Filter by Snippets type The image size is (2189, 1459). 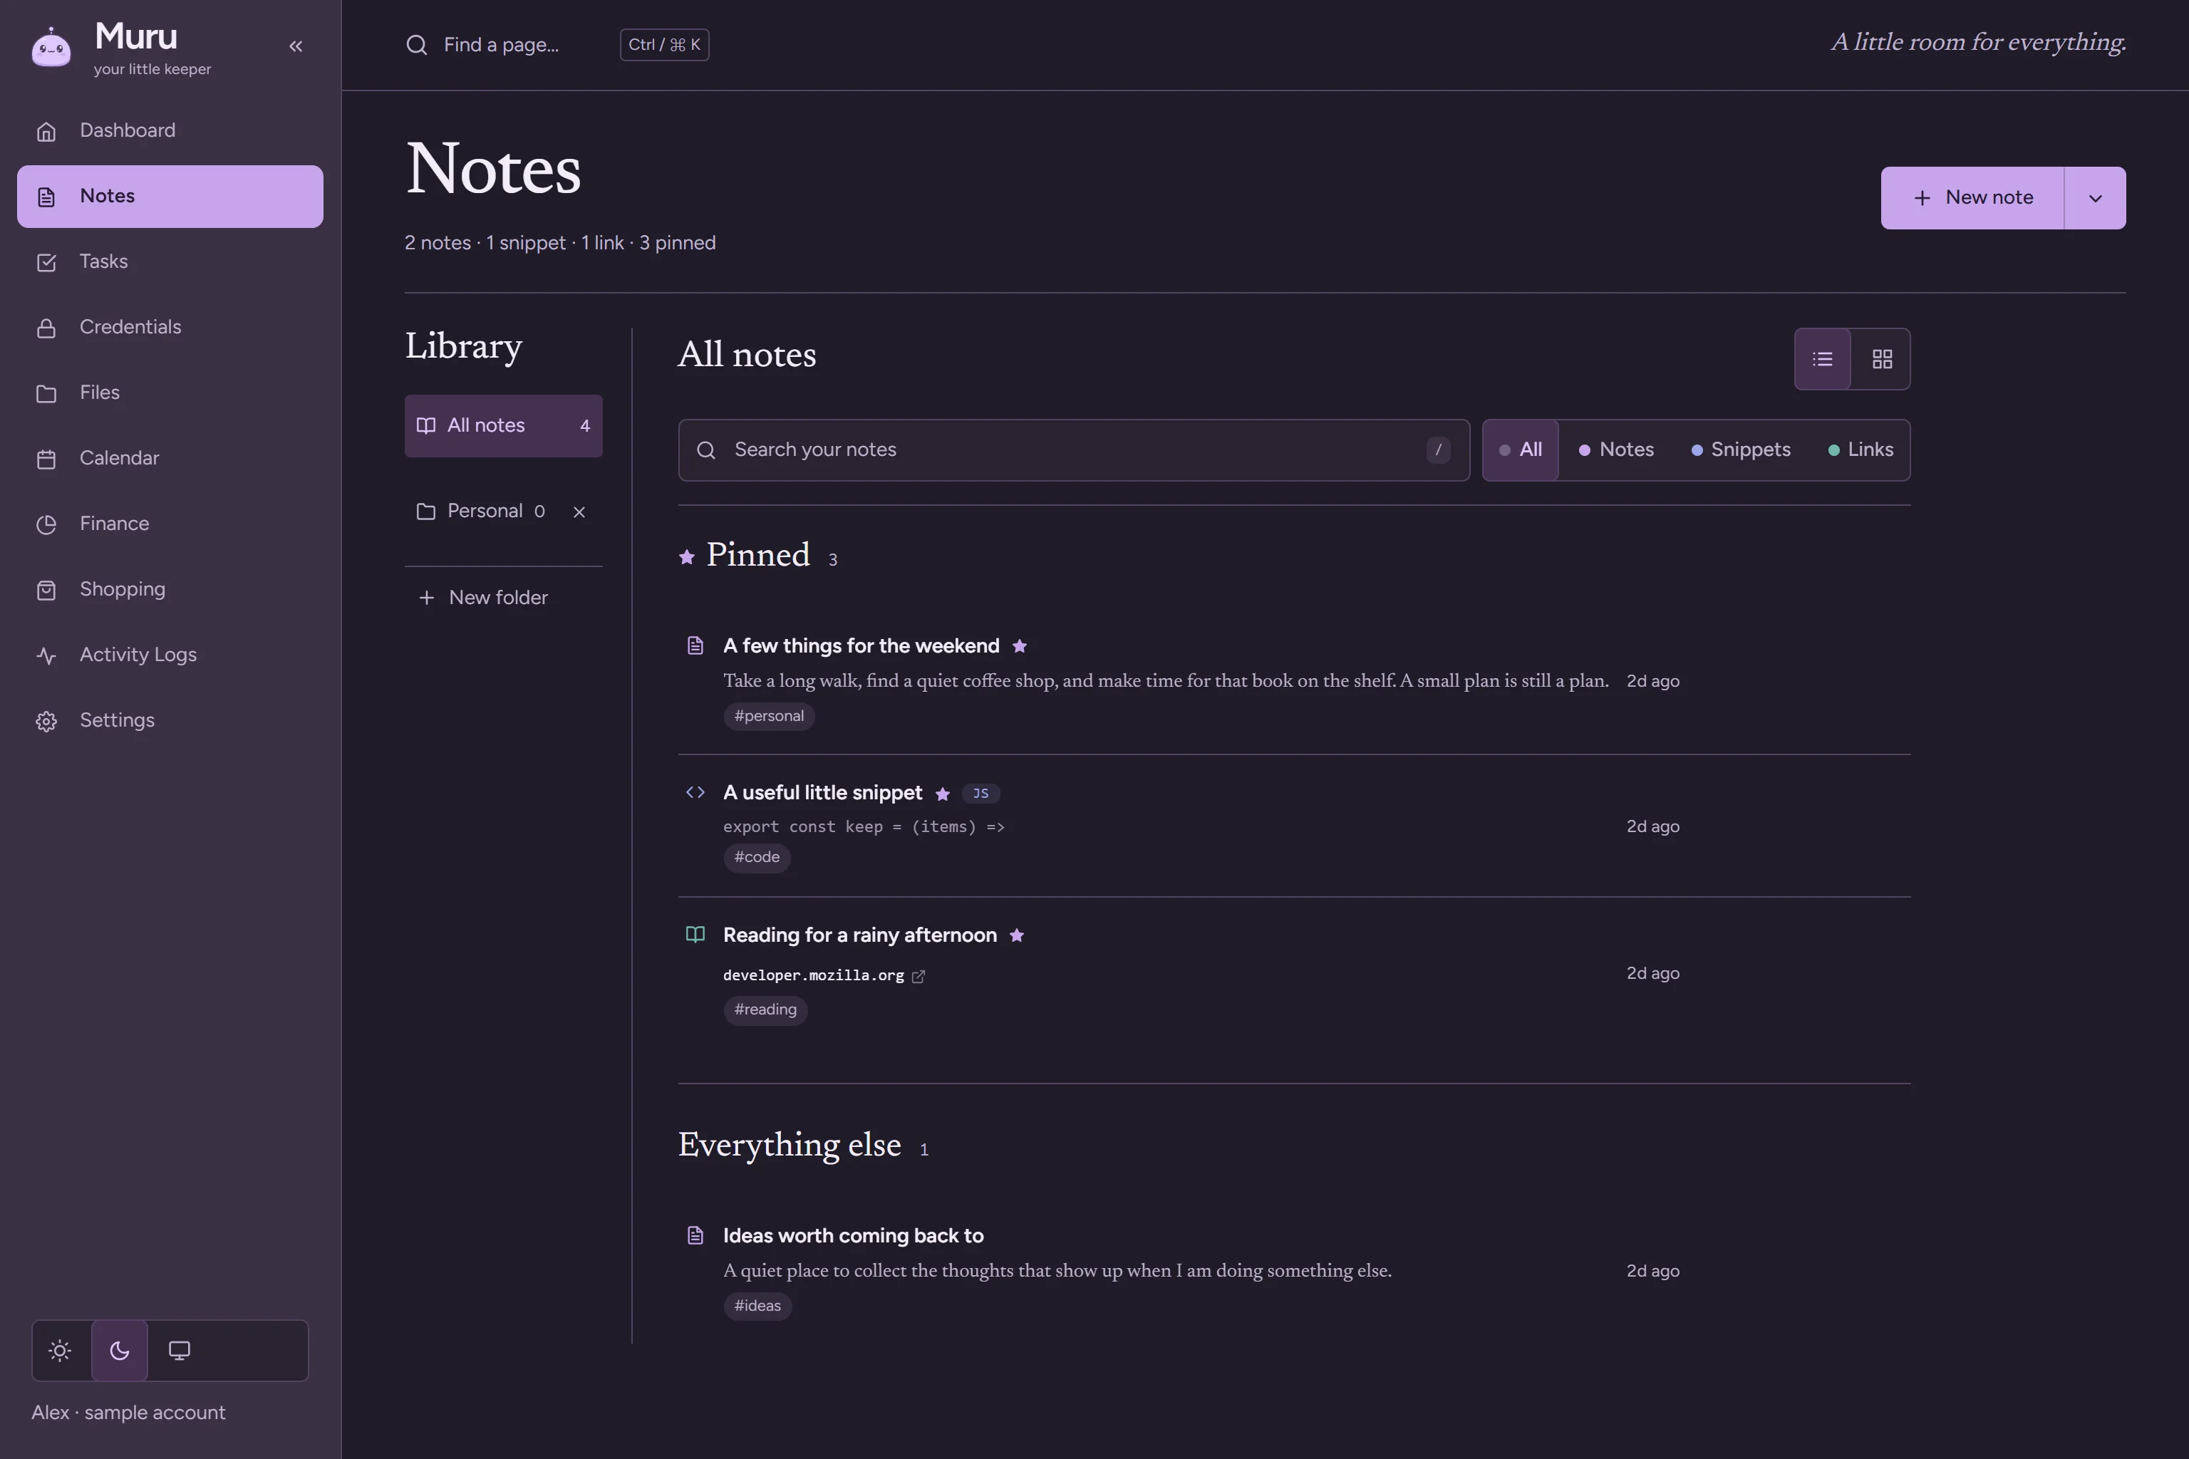(x=1742, y=450)
